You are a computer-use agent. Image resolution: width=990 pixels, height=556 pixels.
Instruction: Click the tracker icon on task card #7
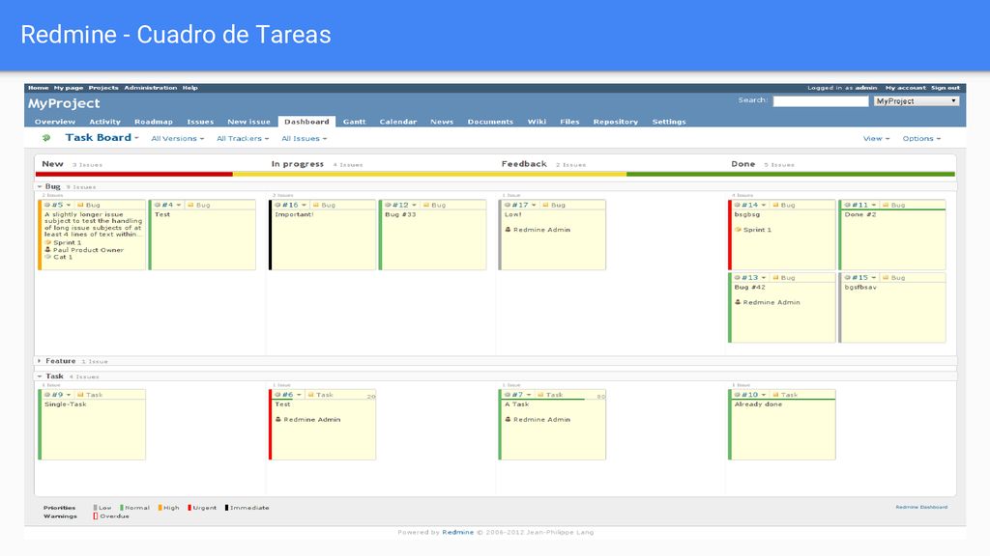point(540,395)
